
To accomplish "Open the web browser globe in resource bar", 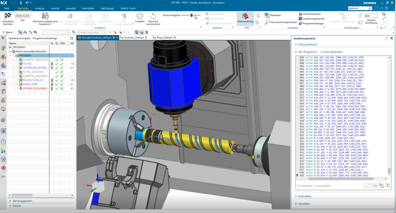I will (3, 131).
